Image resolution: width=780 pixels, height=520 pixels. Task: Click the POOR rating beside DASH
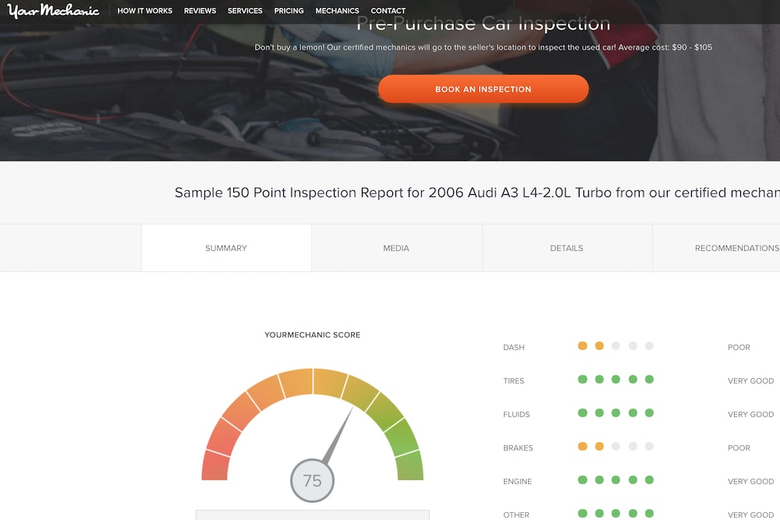(739, 348)
